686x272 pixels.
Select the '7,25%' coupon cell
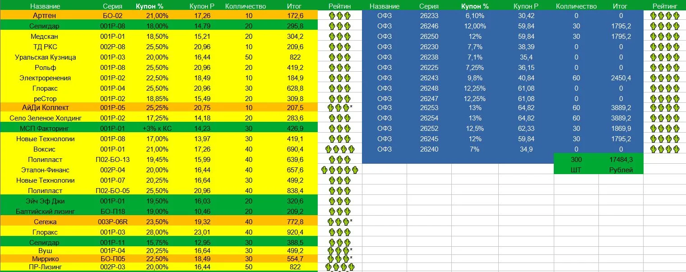tap(474, 68)
